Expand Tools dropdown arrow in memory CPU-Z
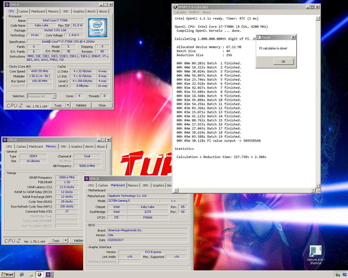348x278 pixels. pyautogui.click(x=66, y=241)
